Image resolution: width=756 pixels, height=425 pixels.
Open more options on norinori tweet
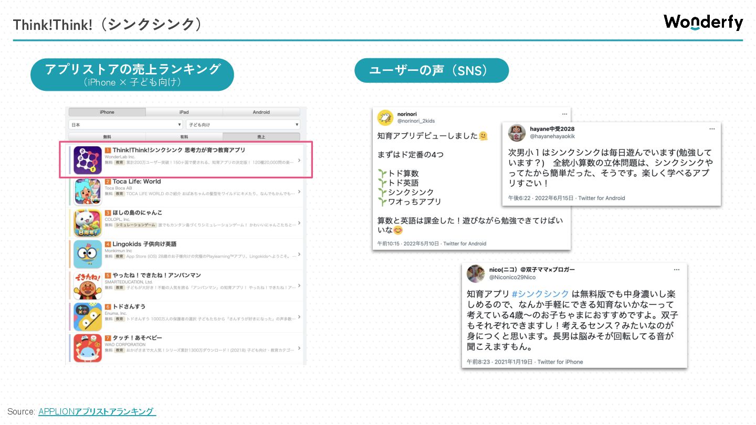(564, 114)
